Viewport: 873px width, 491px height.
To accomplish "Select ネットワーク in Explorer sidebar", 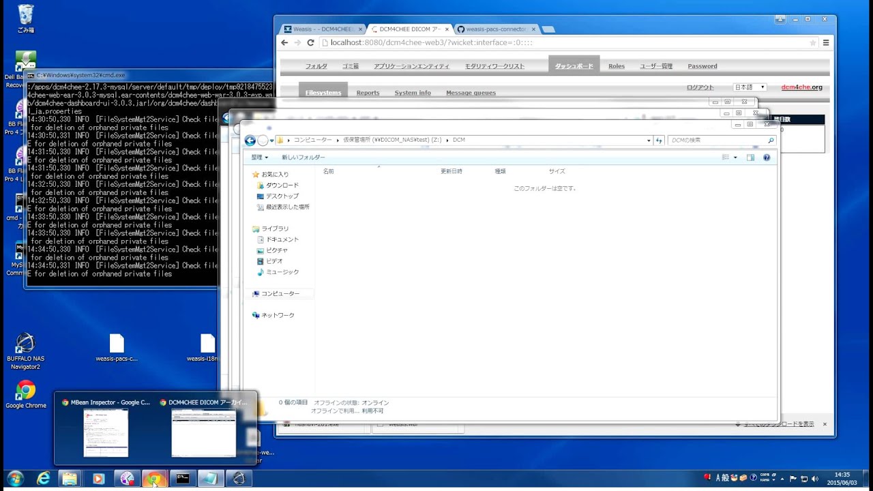I will (278, 316).
